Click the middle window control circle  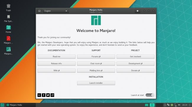[x=149, y=11]
